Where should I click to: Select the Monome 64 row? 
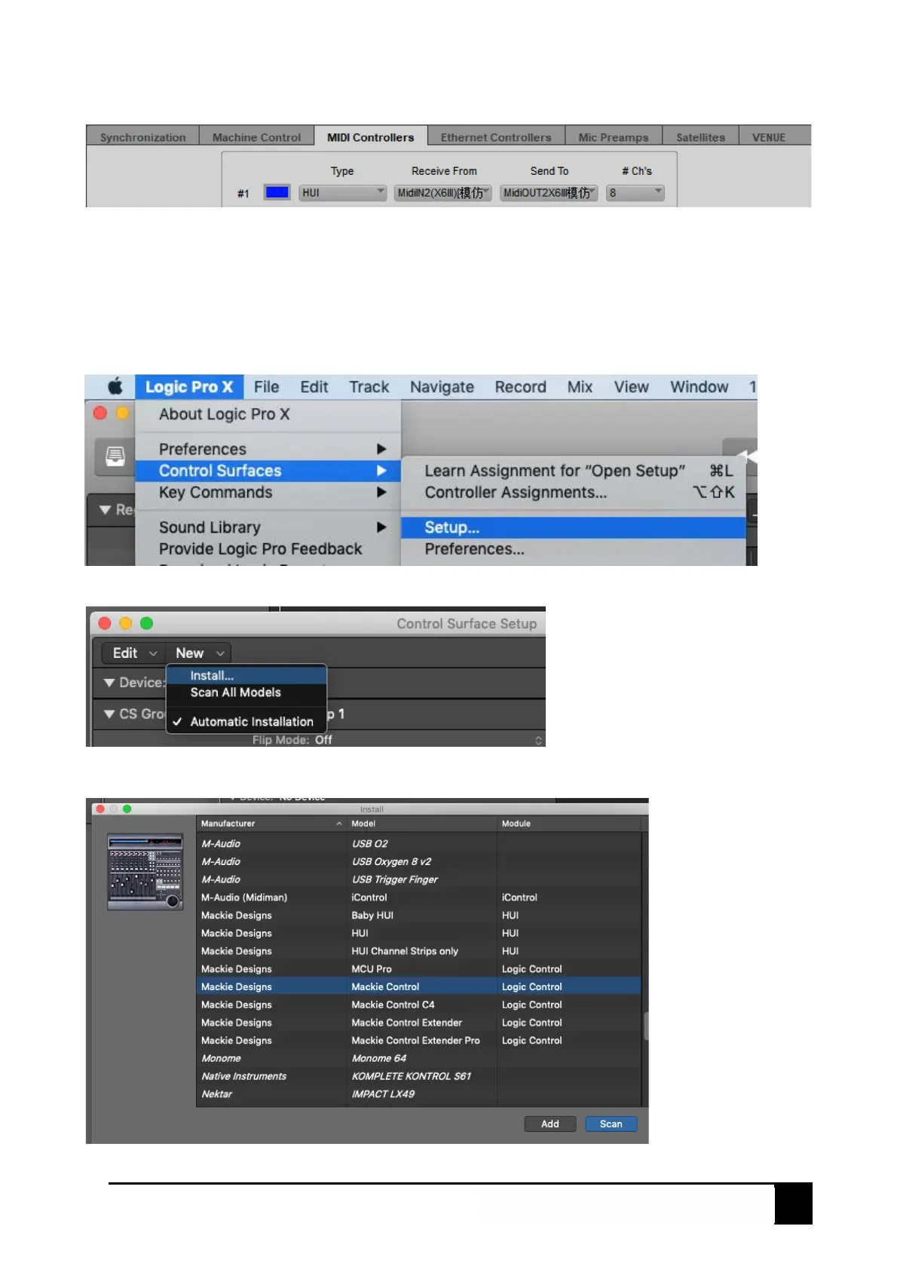418,1058
